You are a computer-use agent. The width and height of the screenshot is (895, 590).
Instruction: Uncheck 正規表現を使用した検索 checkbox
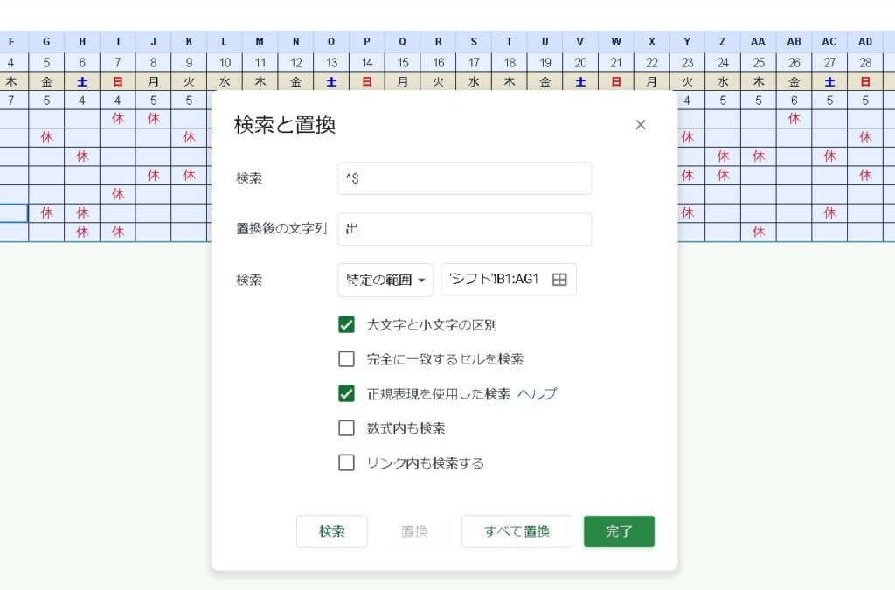[346, 393]
